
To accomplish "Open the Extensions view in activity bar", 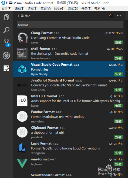I will click(x=6, y=68).
